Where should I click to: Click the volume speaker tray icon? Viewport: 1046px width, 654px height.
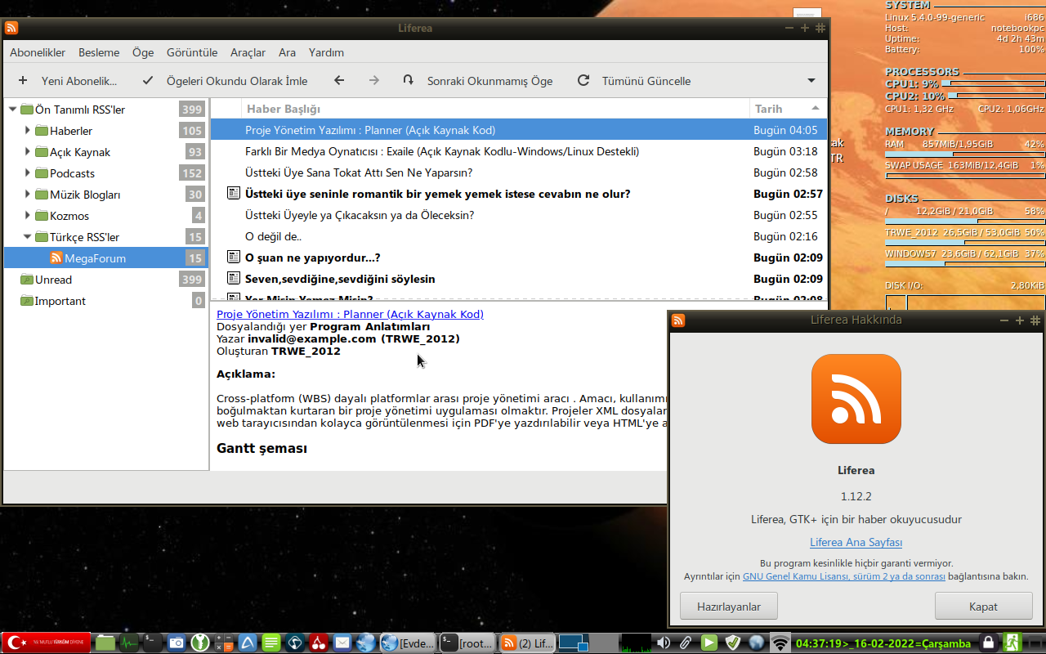point(664,643)
